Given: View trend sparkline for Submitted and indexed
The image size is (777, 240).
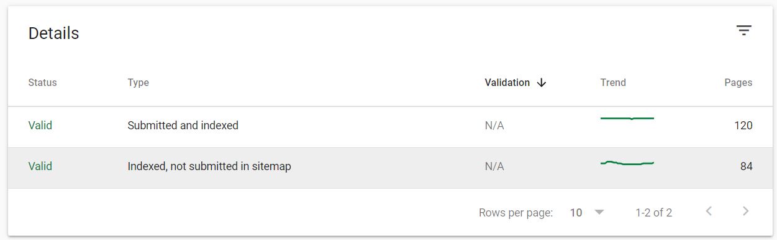Looking at the screenshot, I should tap(627, 118).
